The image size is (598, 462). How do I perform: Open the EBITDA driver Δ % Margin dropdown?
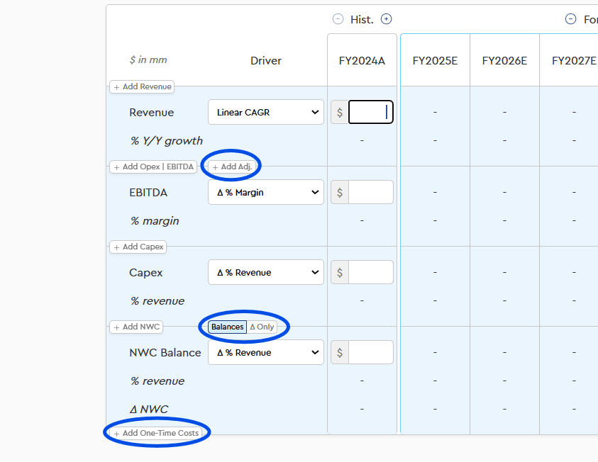click(x=266, y=192)
